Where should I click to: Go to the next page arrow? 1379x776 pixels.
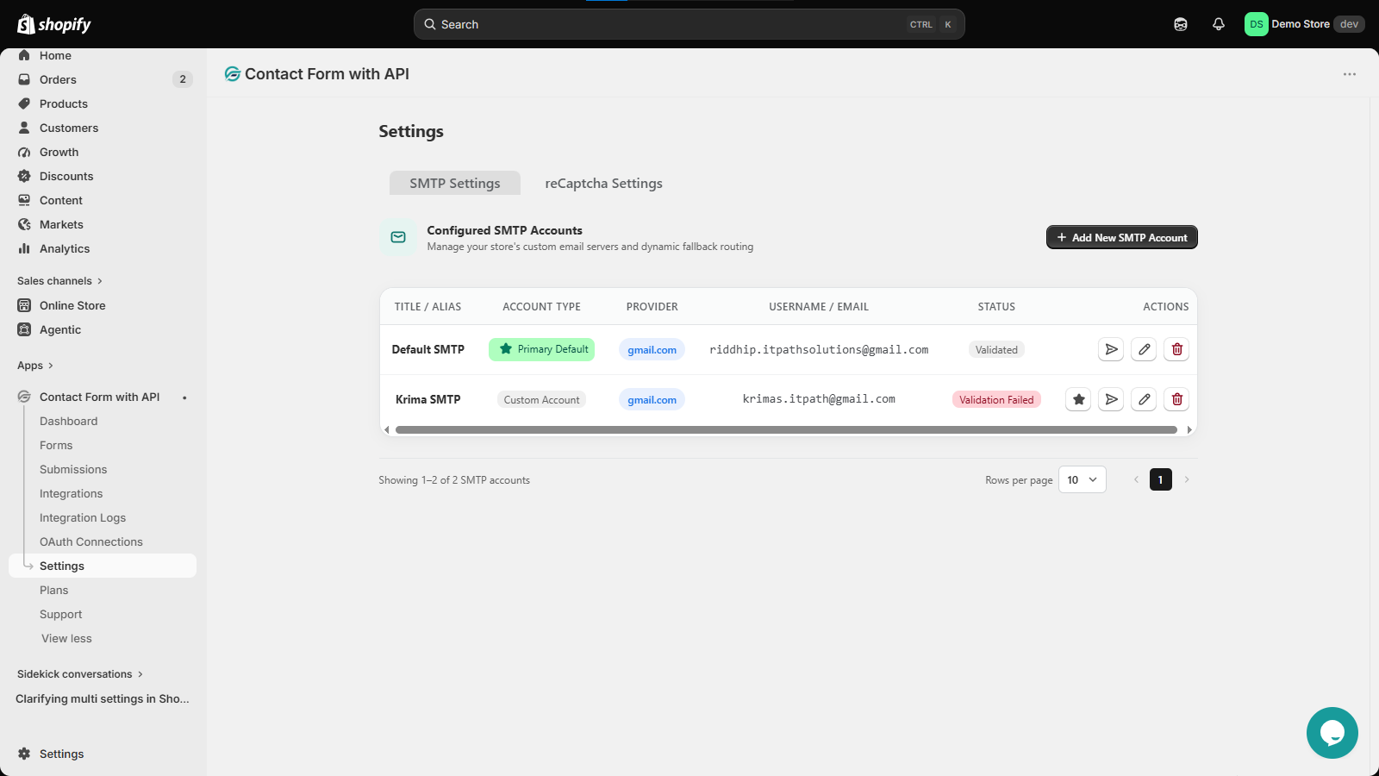[1187, 479]
